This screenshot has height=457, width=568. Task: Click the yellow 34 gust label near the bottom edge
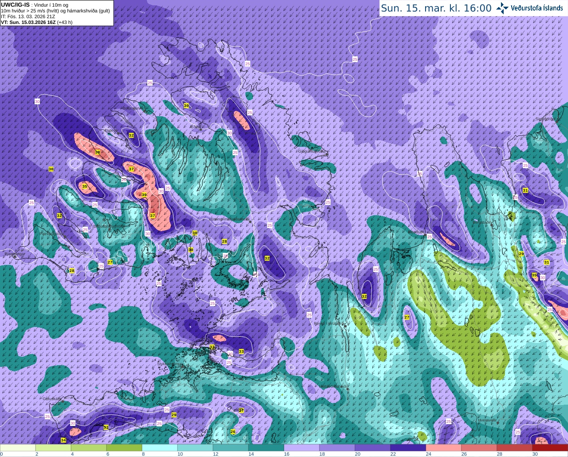tap(63, 440)
